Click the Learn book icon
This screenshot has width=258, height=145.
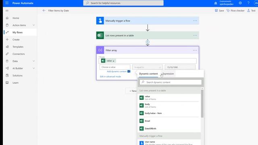tap(7, 83)
